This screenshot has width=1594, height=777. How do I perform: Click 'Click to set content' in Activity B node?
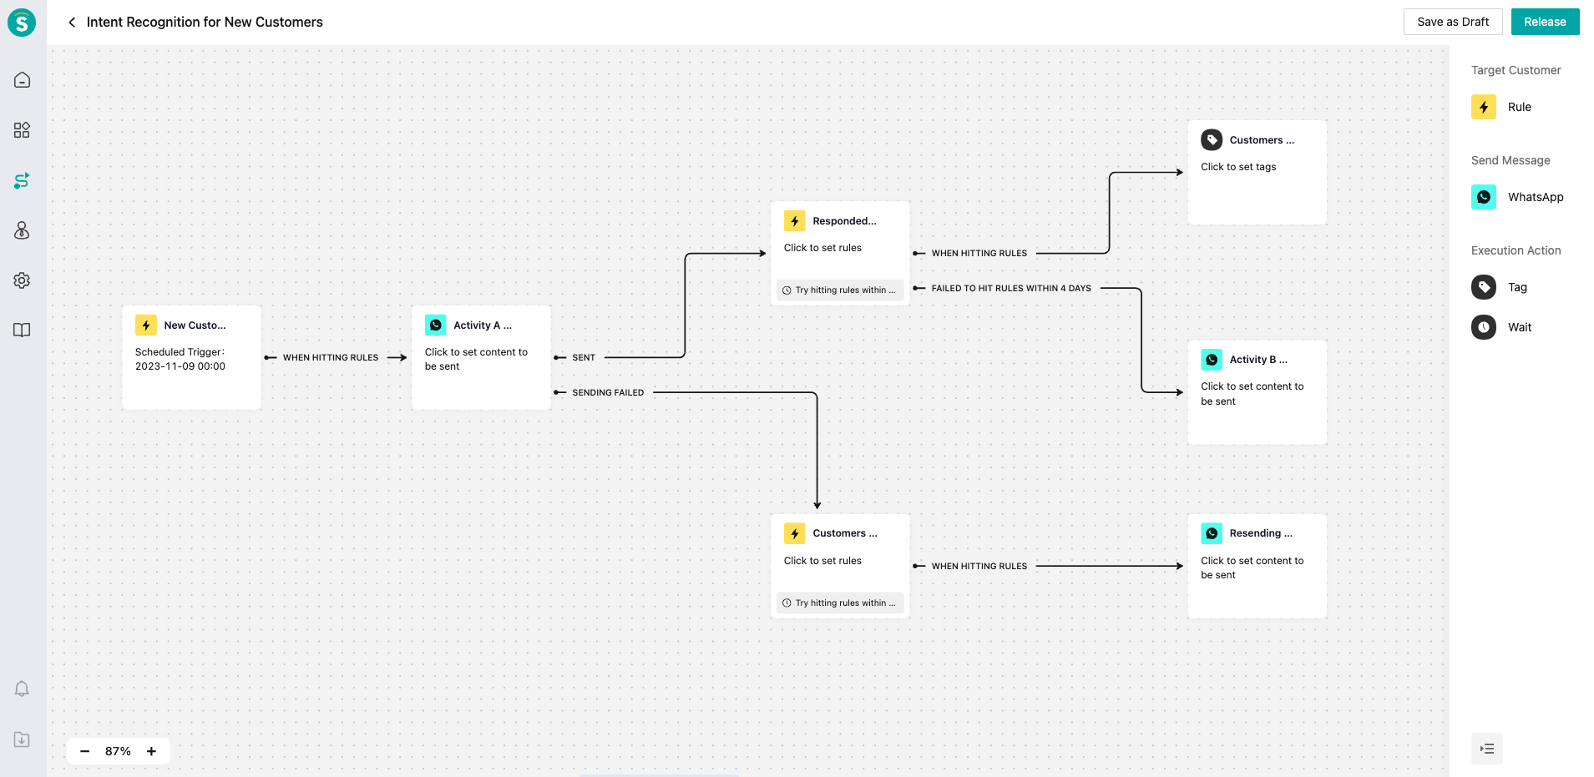coord(1252,394)
